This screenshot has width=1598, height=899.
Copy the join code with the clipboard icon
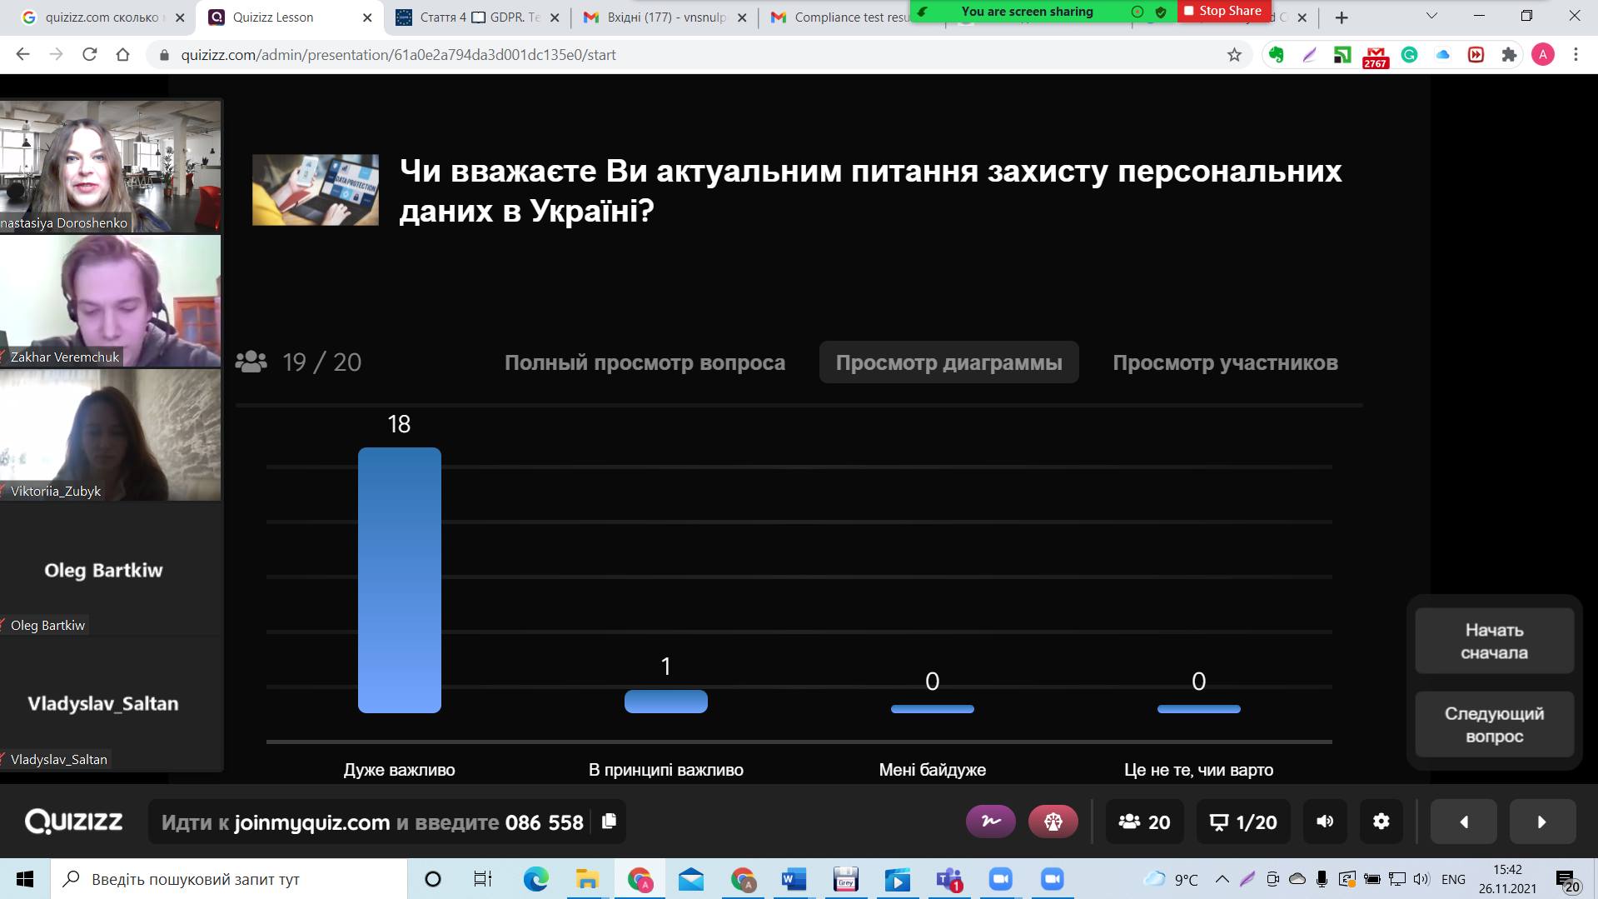point(609,822)
